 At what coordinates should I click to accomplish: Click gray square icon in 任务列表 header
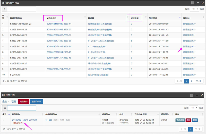[192, 95]
